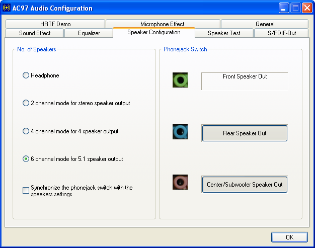Click the Front Speaker Out label box

click(x=245, y=81)
